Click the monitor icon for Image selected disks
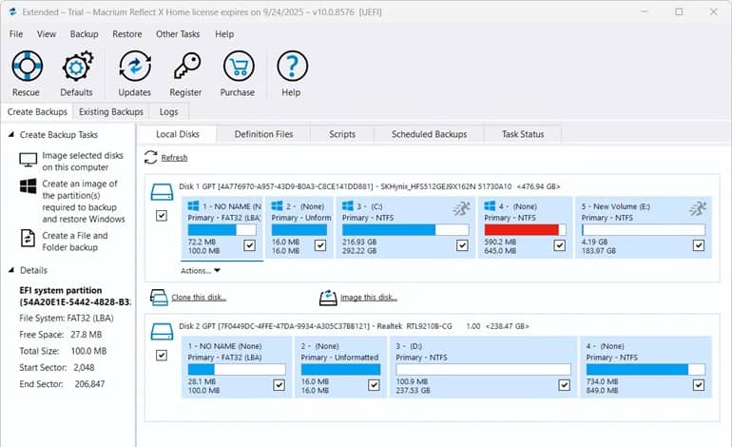 pos(28,160)
